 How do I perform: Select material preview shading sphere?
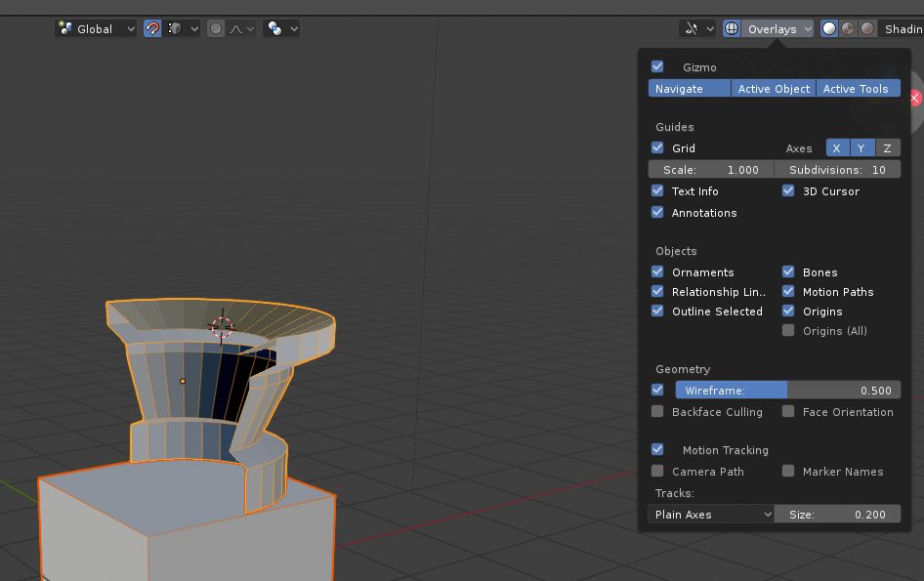[x=848, y=27]
